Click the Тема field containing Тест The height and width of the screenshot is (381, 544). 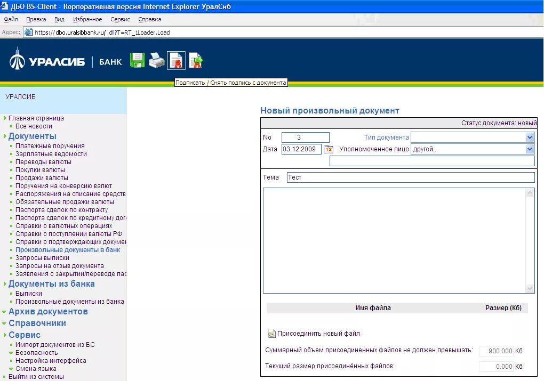point(411,177)
